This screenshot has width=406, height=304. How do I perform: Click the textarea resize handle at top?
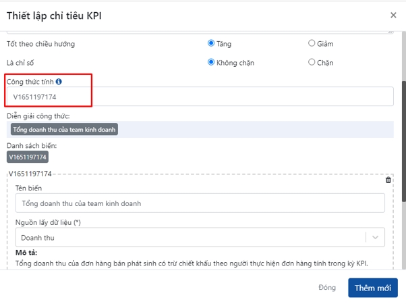[x=391, y=31]
